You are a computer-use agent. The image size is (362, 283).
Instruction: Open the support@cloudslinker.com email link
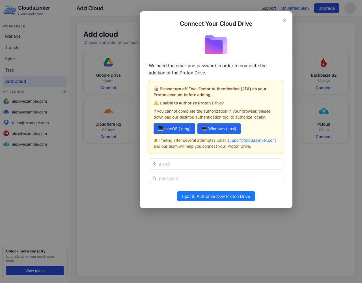coord(251,140)
